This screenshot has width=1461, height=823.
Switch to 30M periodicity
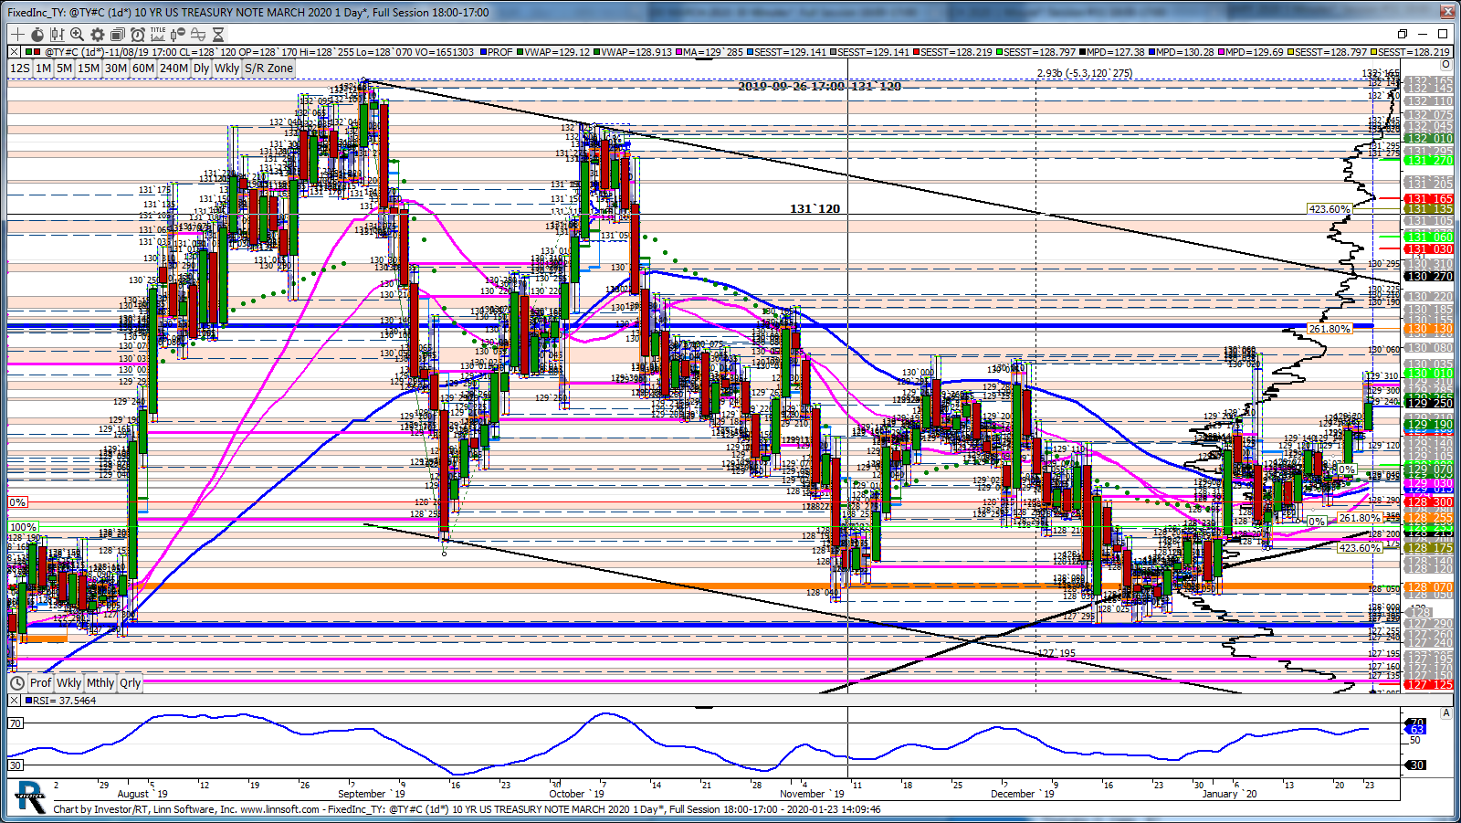pyautogui.click(x=116, y=68)
